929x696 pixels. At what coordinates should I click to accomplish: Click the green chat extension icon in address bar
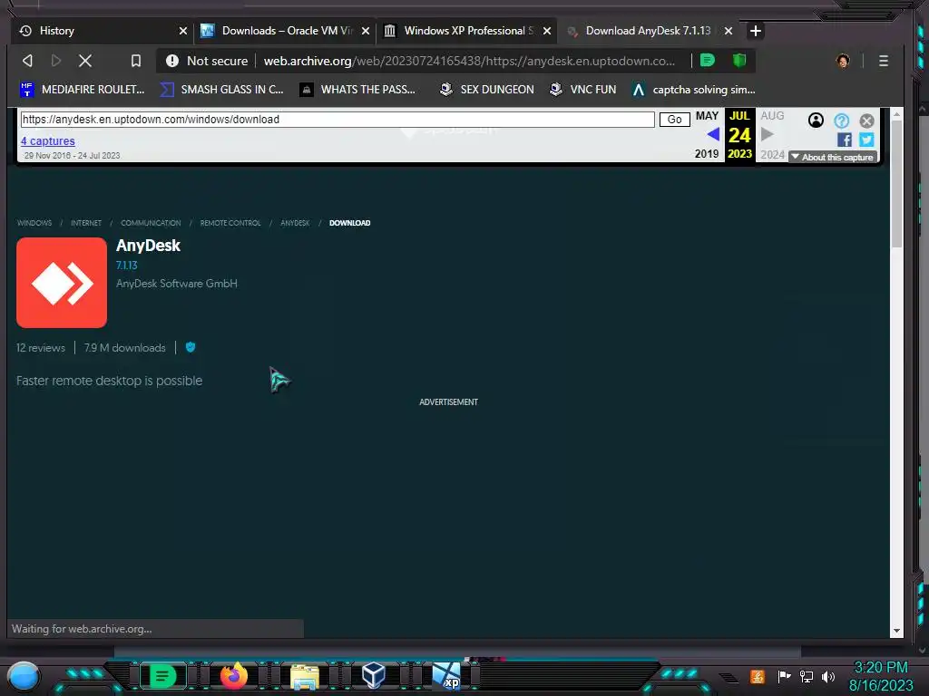pyautogui.click(x=708, y=60)
